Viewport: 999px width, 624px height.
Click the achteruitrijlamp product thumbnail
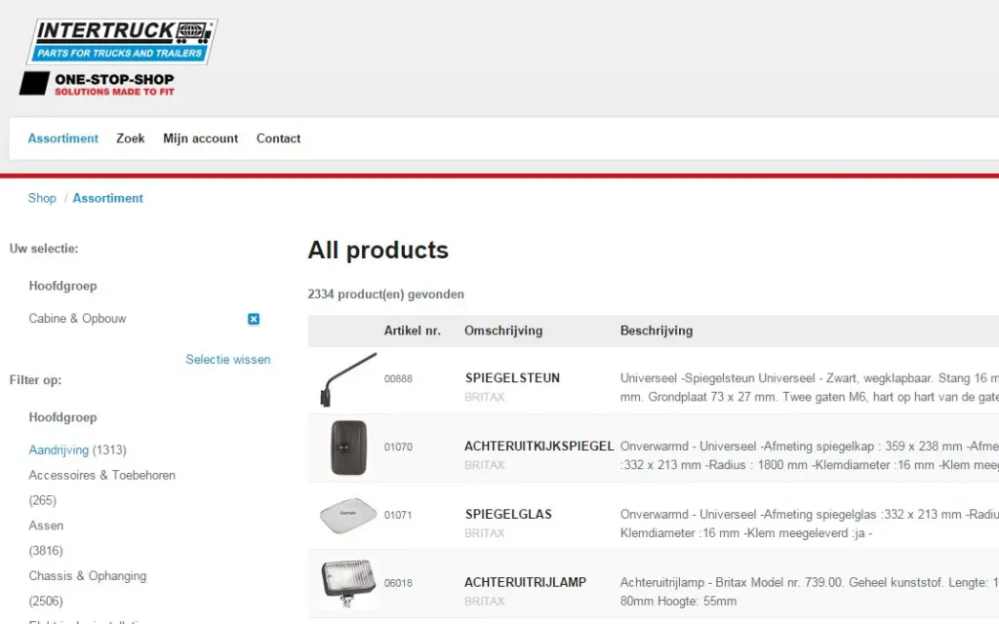point(347,582)
